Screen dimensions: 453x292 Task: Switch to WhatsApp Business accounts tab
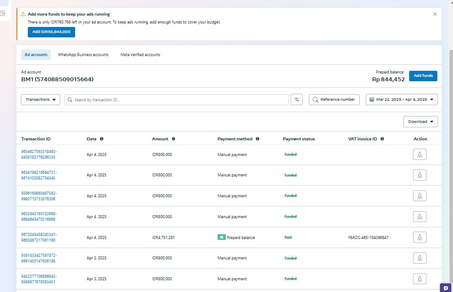point(83,55)
